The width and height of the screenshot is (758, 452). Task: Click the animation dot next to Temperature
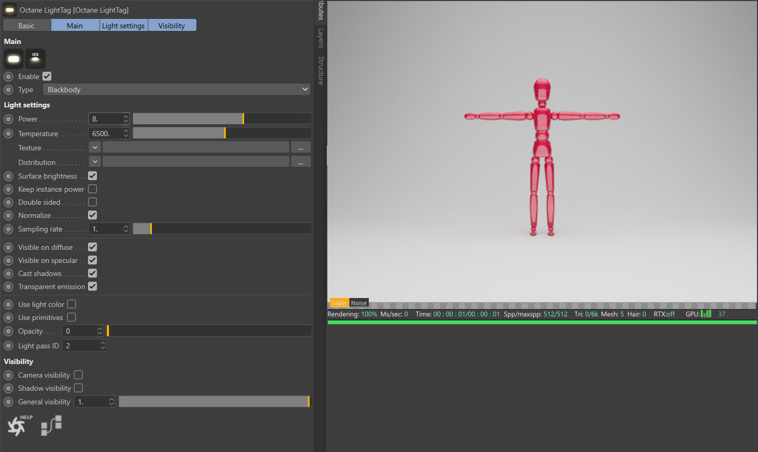click(x=8, y=134)
